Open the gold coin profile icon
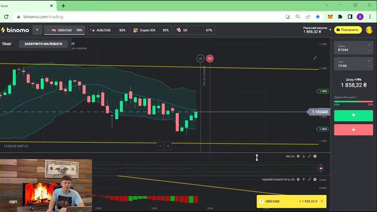 (369, 30)
